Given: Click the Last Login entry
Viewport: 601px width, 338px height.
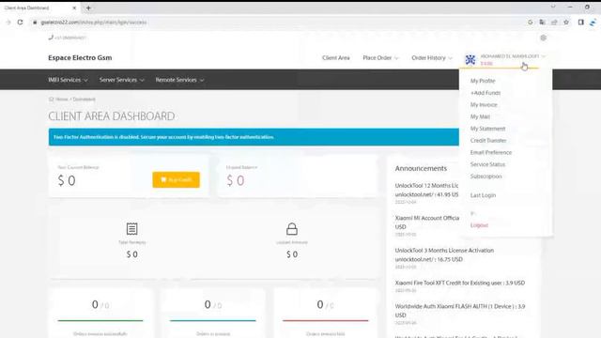Looking at the screenshot, I should click(483, 195).
